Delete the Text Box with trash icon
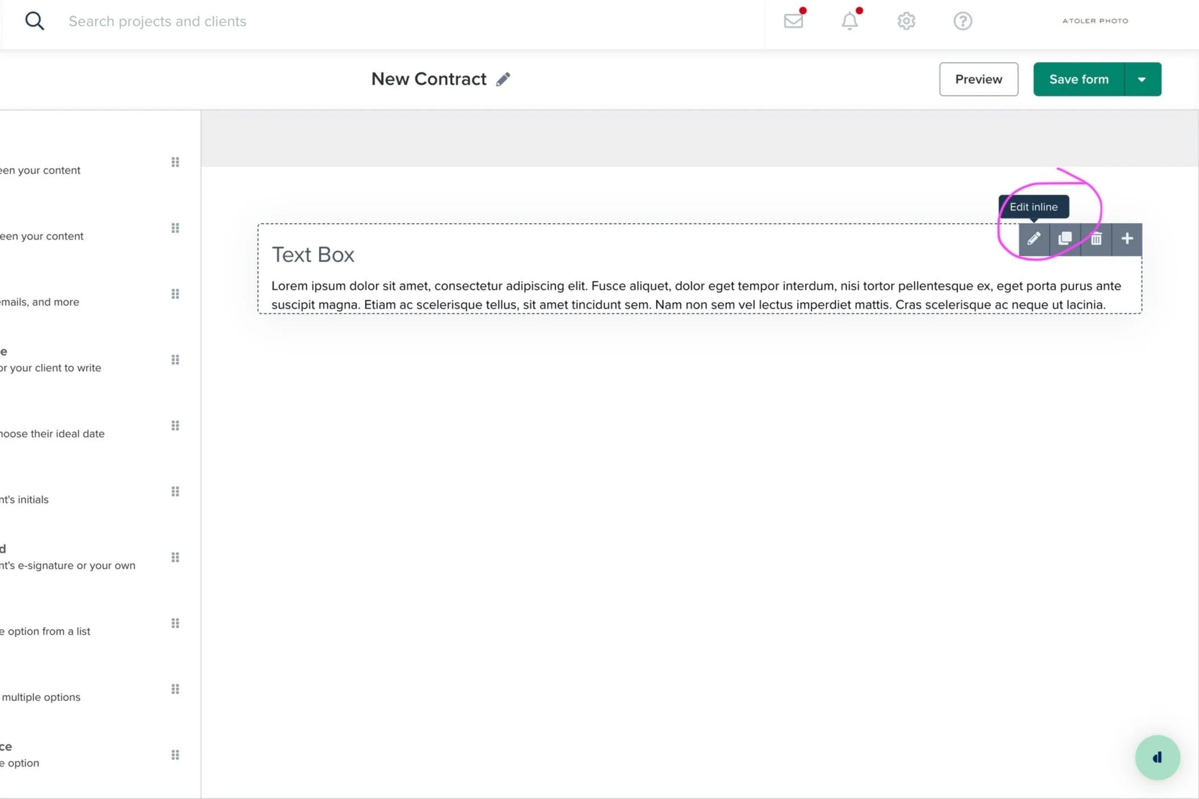Screen dimensions: 1199x799 [1096, 239]
